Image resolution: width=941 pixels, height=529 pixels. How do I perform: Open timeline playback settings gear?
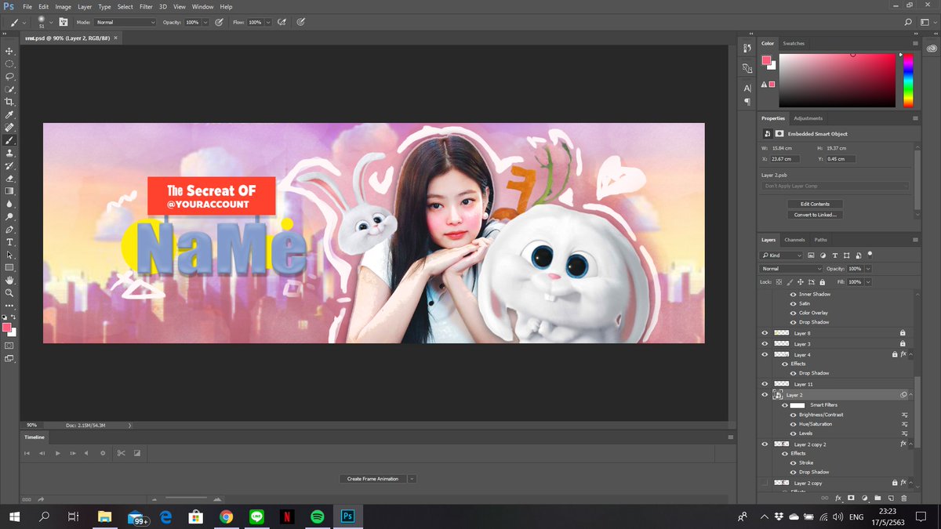click(103, 453)
